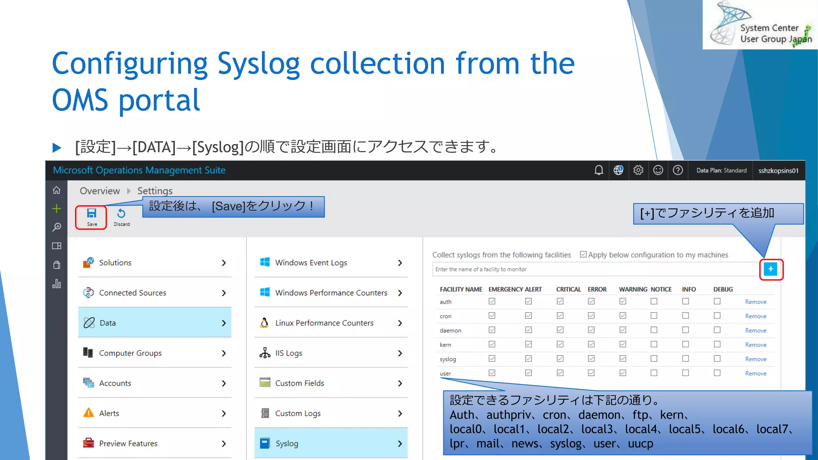Image resolution: width=818 pixels, height=460 pixels.
Task: Click the blue plus add facility button
Action: click(770, 269)
